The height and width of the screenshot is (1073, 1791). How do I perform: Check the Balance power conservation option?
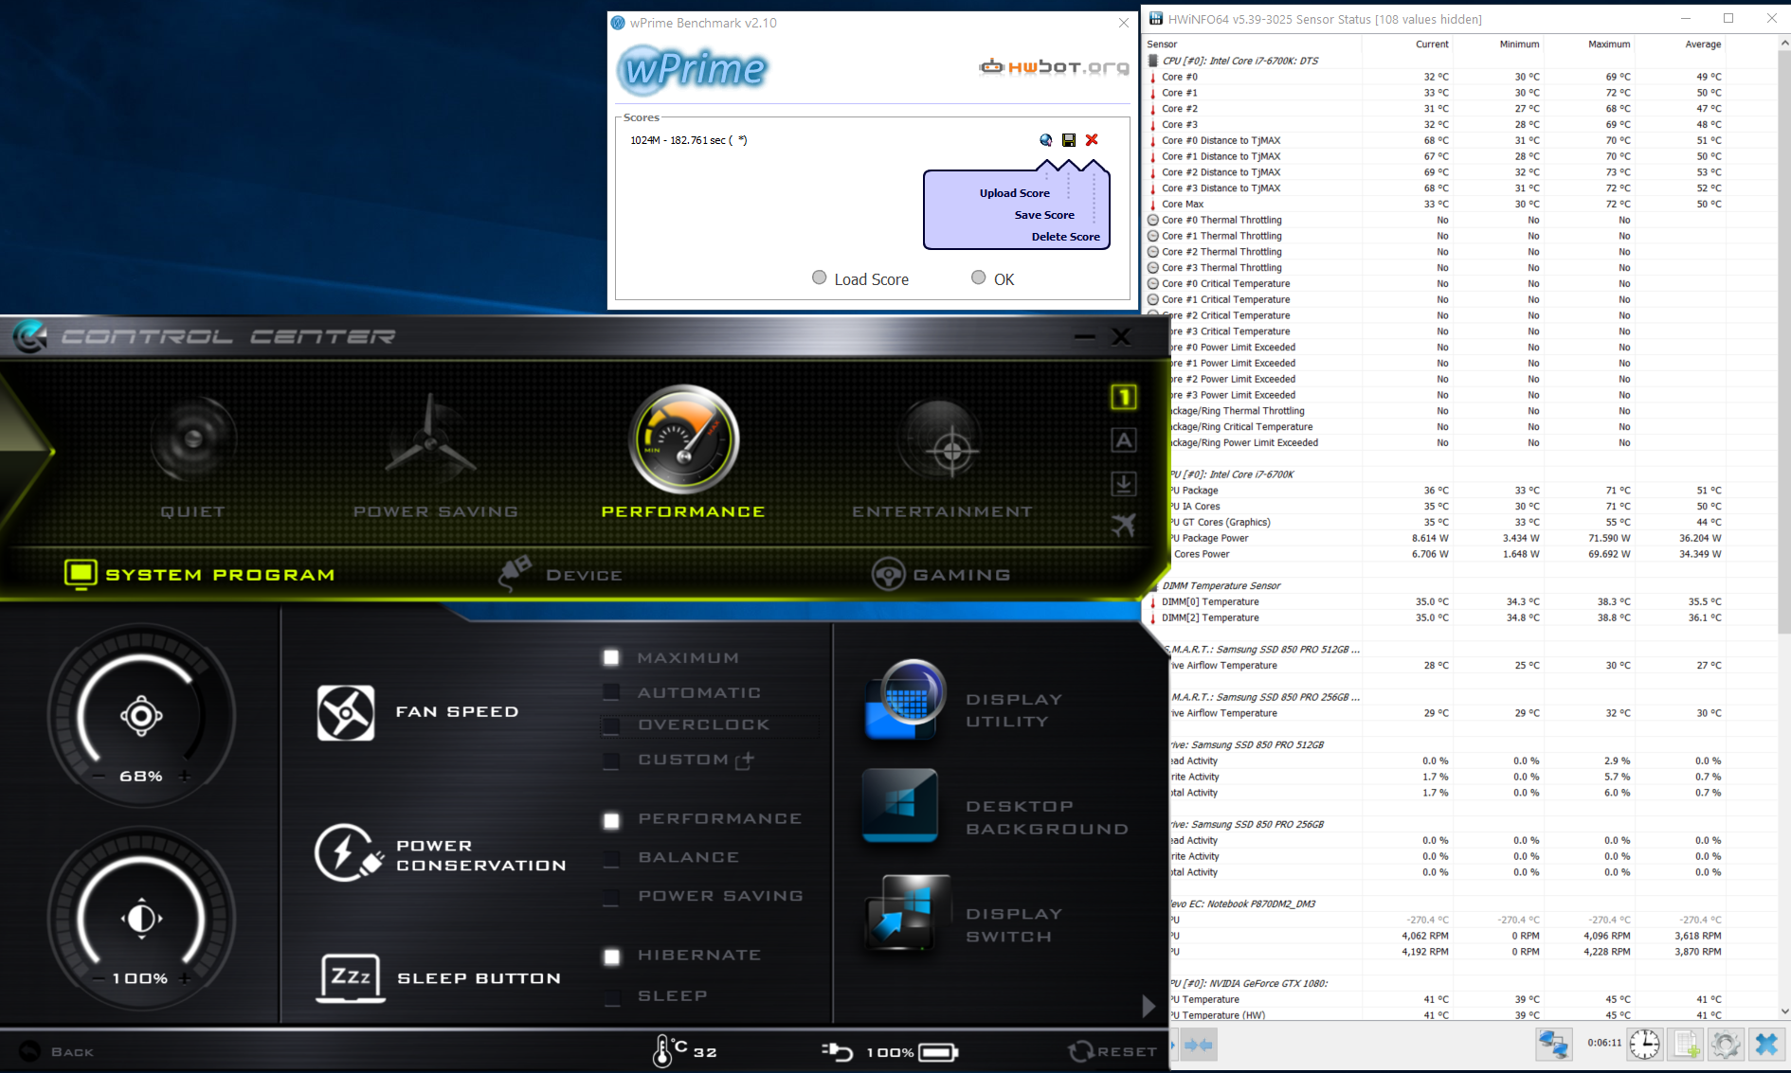[x=611, y=858]
